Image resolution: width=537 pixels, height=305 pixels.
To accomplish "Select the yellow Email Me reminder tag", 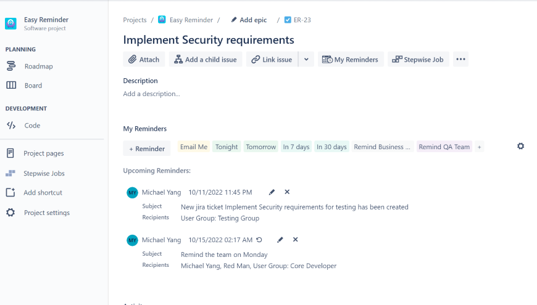I will pyautogui.click(x=194, y=147).
